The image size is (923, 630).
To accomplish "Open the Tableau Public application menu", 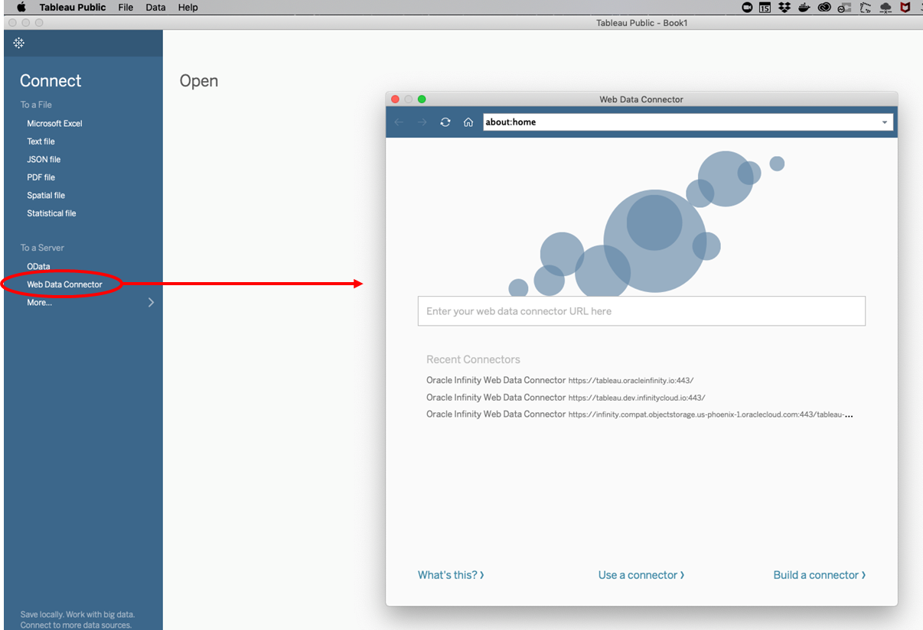I will [x=73, y=7].
